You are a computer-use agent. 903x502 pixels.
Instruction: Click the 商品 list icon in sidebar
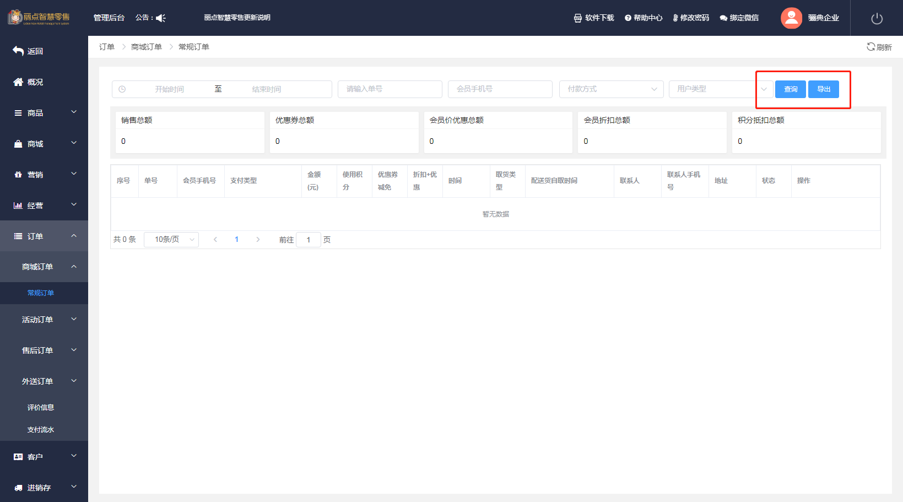(x=18, y=112)
